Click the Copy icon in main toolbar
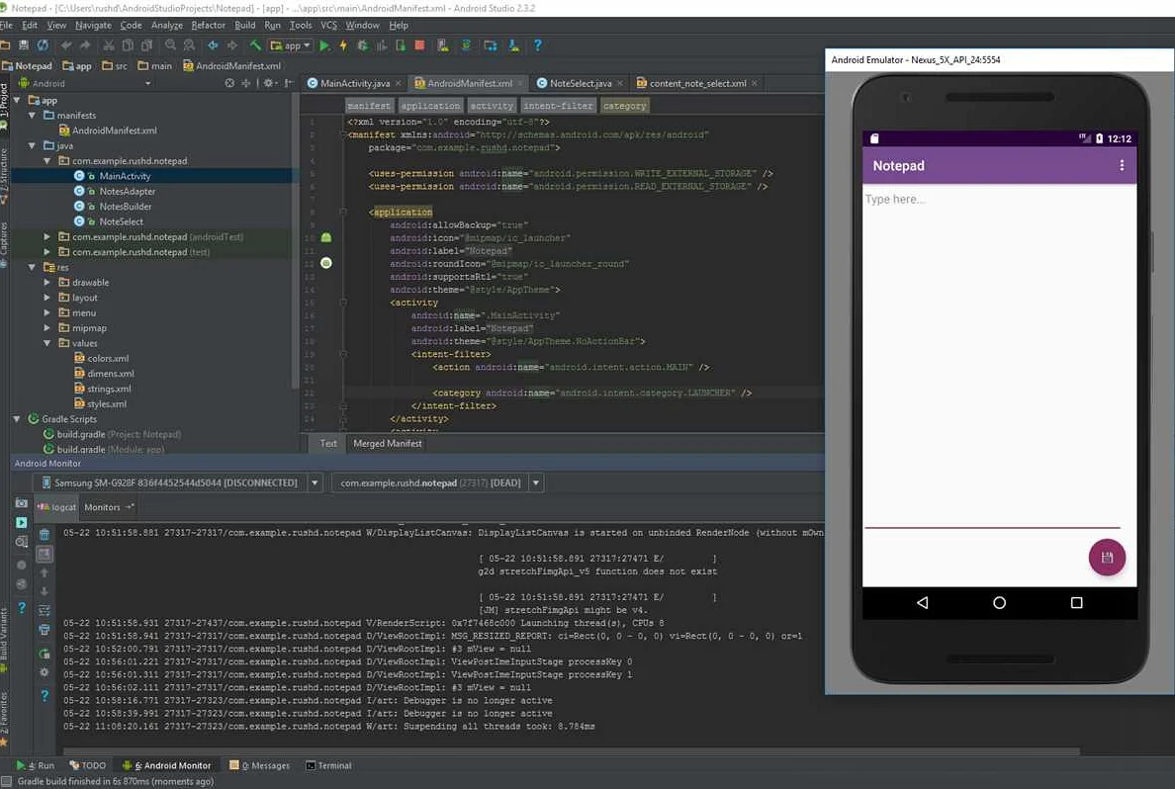The image size is (1175, 789). tap(128, 45)
